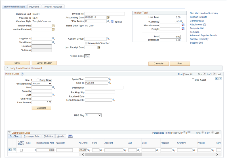Look up Ship To location
227x158 pixels.
110,83
